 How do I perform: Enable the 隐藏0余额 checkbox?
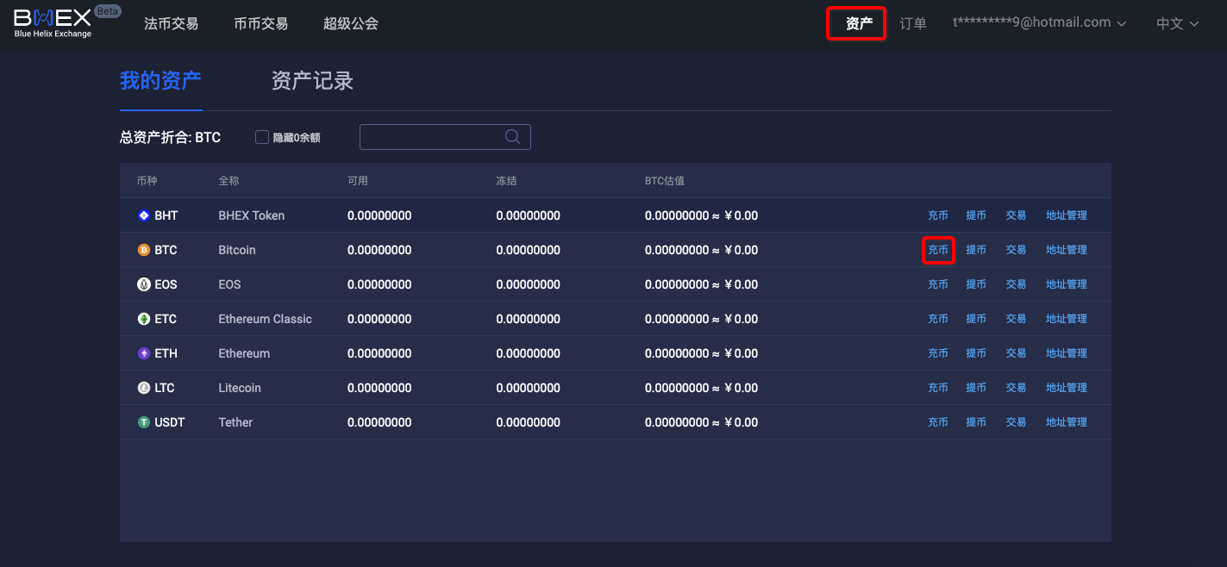pyautogui.click(x=262, y=137)
